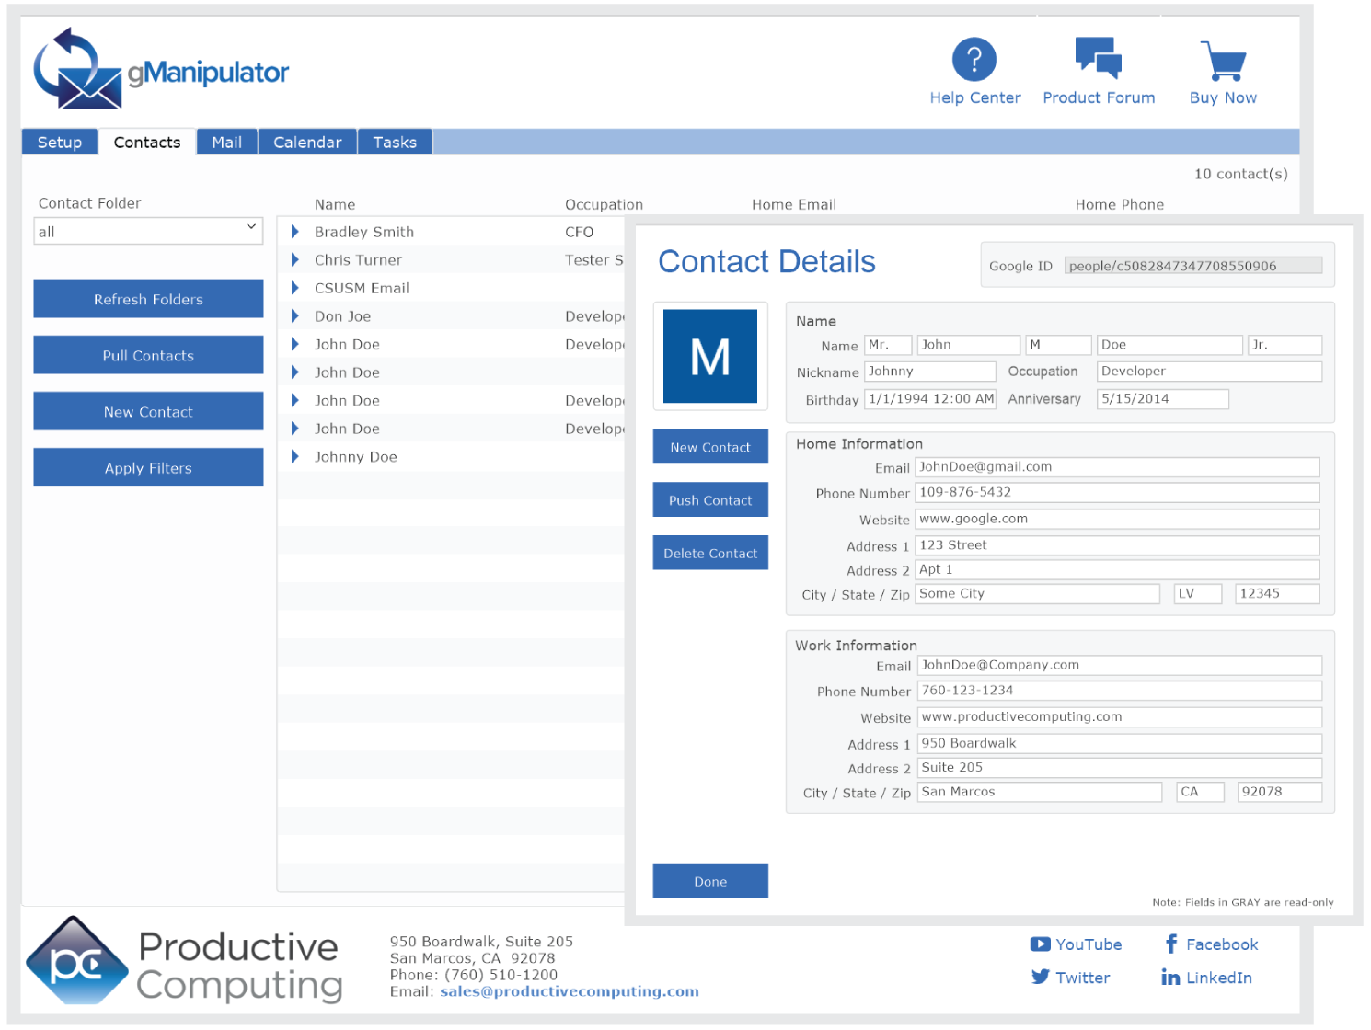
Task: Click the Buy Now shopping cart icon
Action: pyautogui.click(x=1223, y=61)
